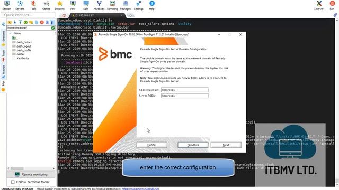
Task: Click the SFTP parent folder icon
Action: [x=10, y=22]
